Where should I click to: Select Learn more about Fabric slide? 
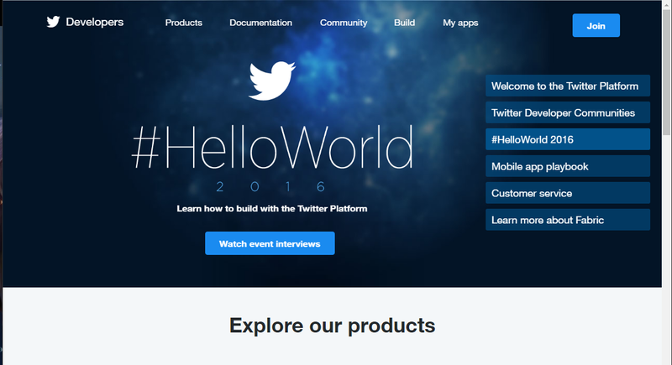[568, 220]
